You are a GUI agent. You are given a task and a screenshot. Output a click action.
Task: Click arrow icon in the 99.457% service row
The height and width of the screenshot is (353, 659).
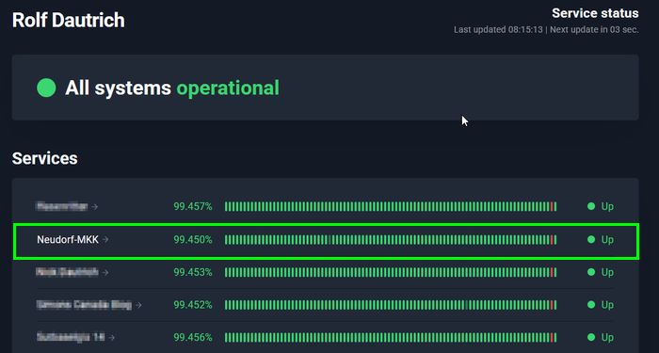[94, 206]
